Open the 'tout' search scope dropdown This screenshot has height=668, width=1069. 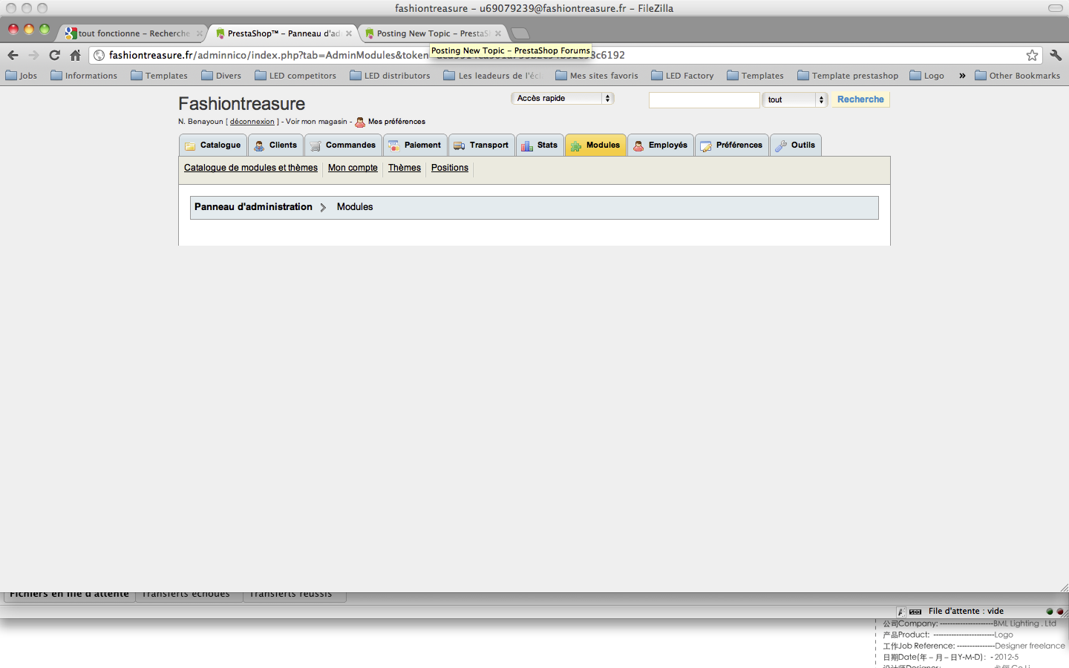[x=795, y=99]
